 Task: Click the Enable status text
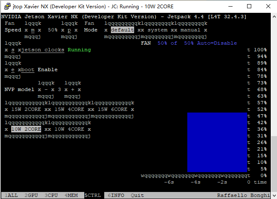click(47, 70)
